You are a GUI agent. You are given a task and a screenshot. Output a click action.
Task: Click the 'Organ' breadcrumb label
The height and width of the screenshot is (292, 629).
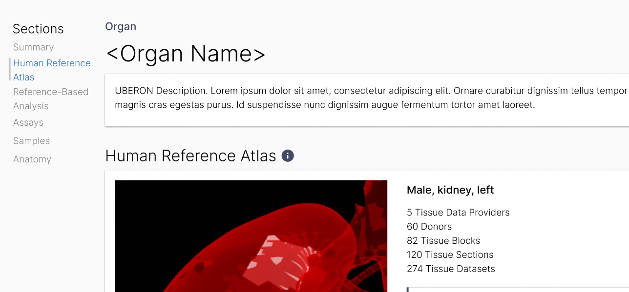pyautogui.click(x=121, y=26)
